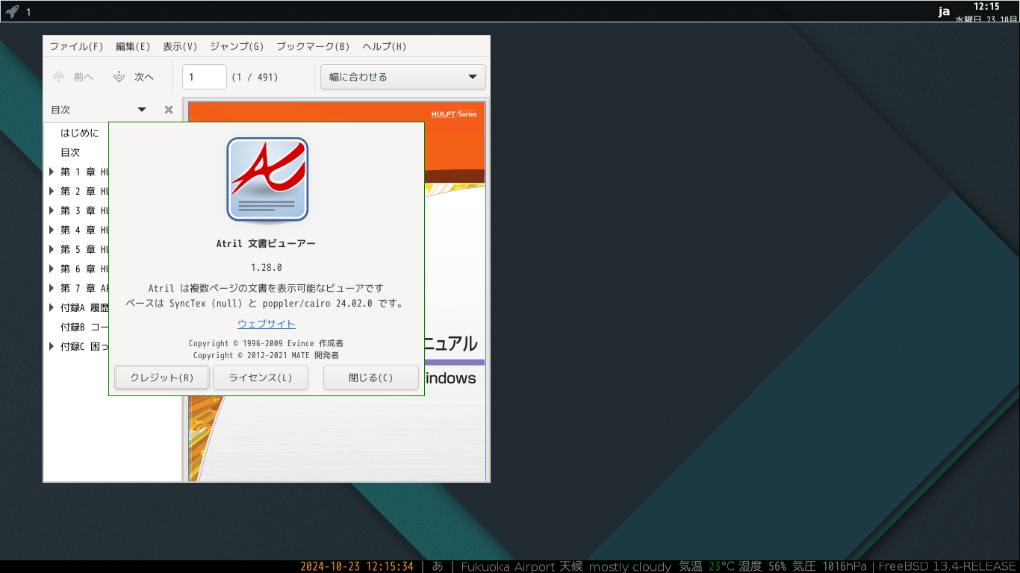This screenshot has height=573, width=1020.
Task: Expand 第 5 章 in the outline tree
Action: pos(52,249)
